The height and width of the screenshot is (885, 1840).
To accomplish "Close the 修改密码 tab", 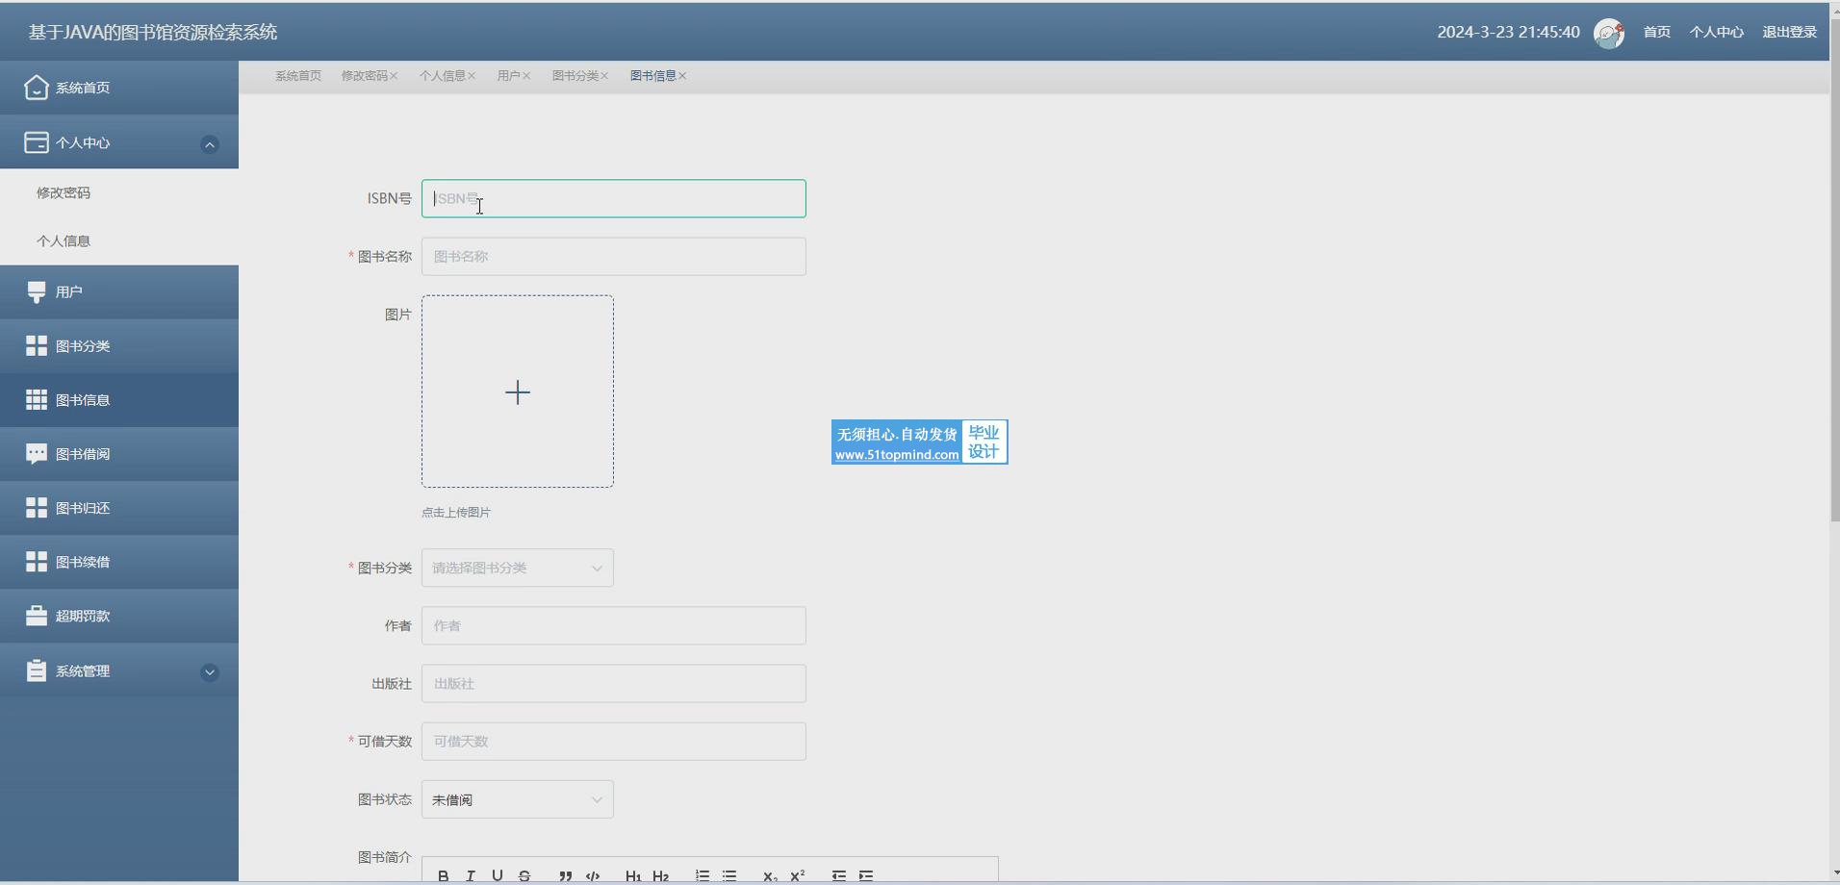I will point(394,76).
